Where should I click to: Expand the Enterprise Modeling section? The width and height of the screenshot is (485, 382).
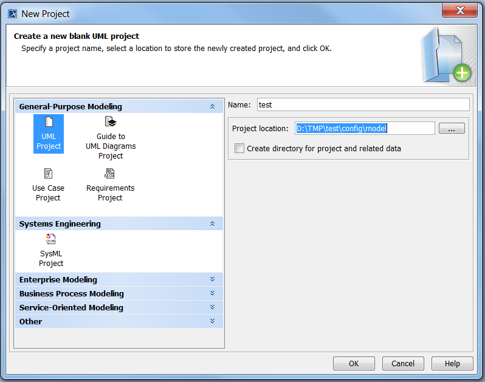(x=212, y=280)
